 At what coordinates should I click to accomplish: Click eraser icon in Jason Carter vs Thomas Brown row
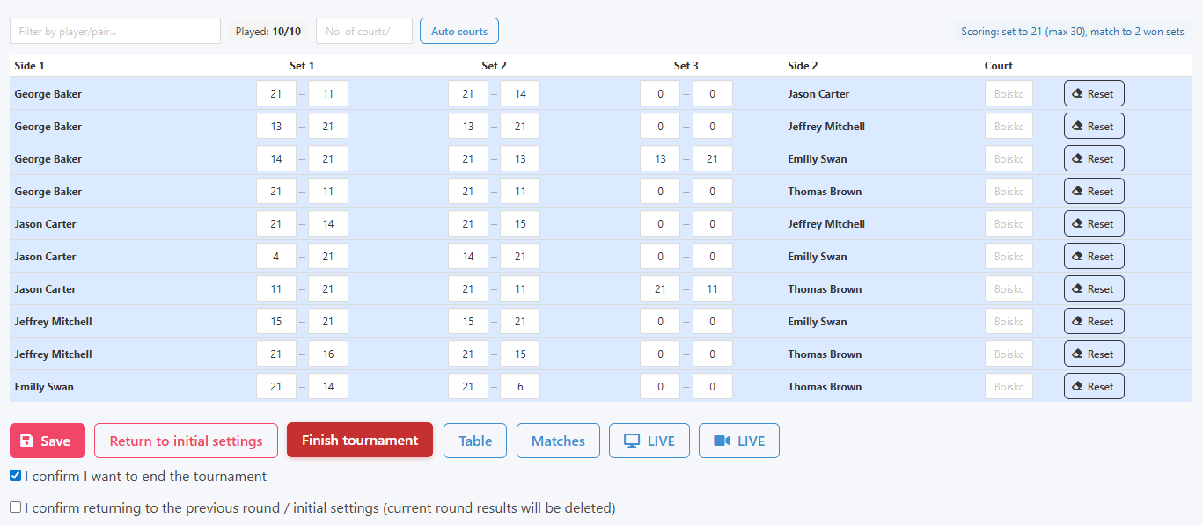1078,289
